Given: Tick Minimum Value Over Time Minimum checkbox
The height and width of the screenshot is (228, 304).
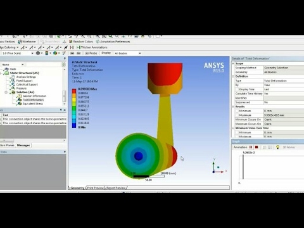Looking at the screenshot, I should pyautogui.click(x=237, y=132).
